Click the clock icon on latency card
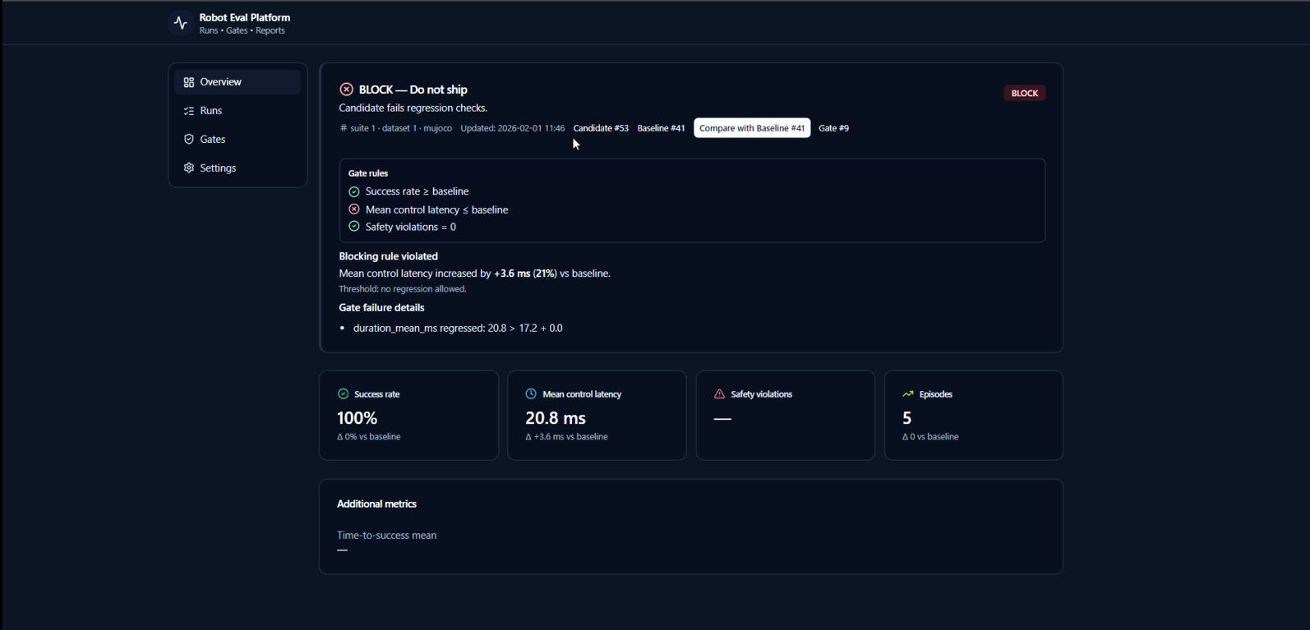 pos(531,394)
